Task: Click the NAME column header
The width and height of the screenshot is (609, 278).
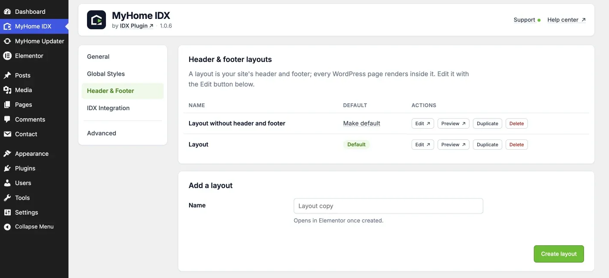Action: [x=197, y=105]
